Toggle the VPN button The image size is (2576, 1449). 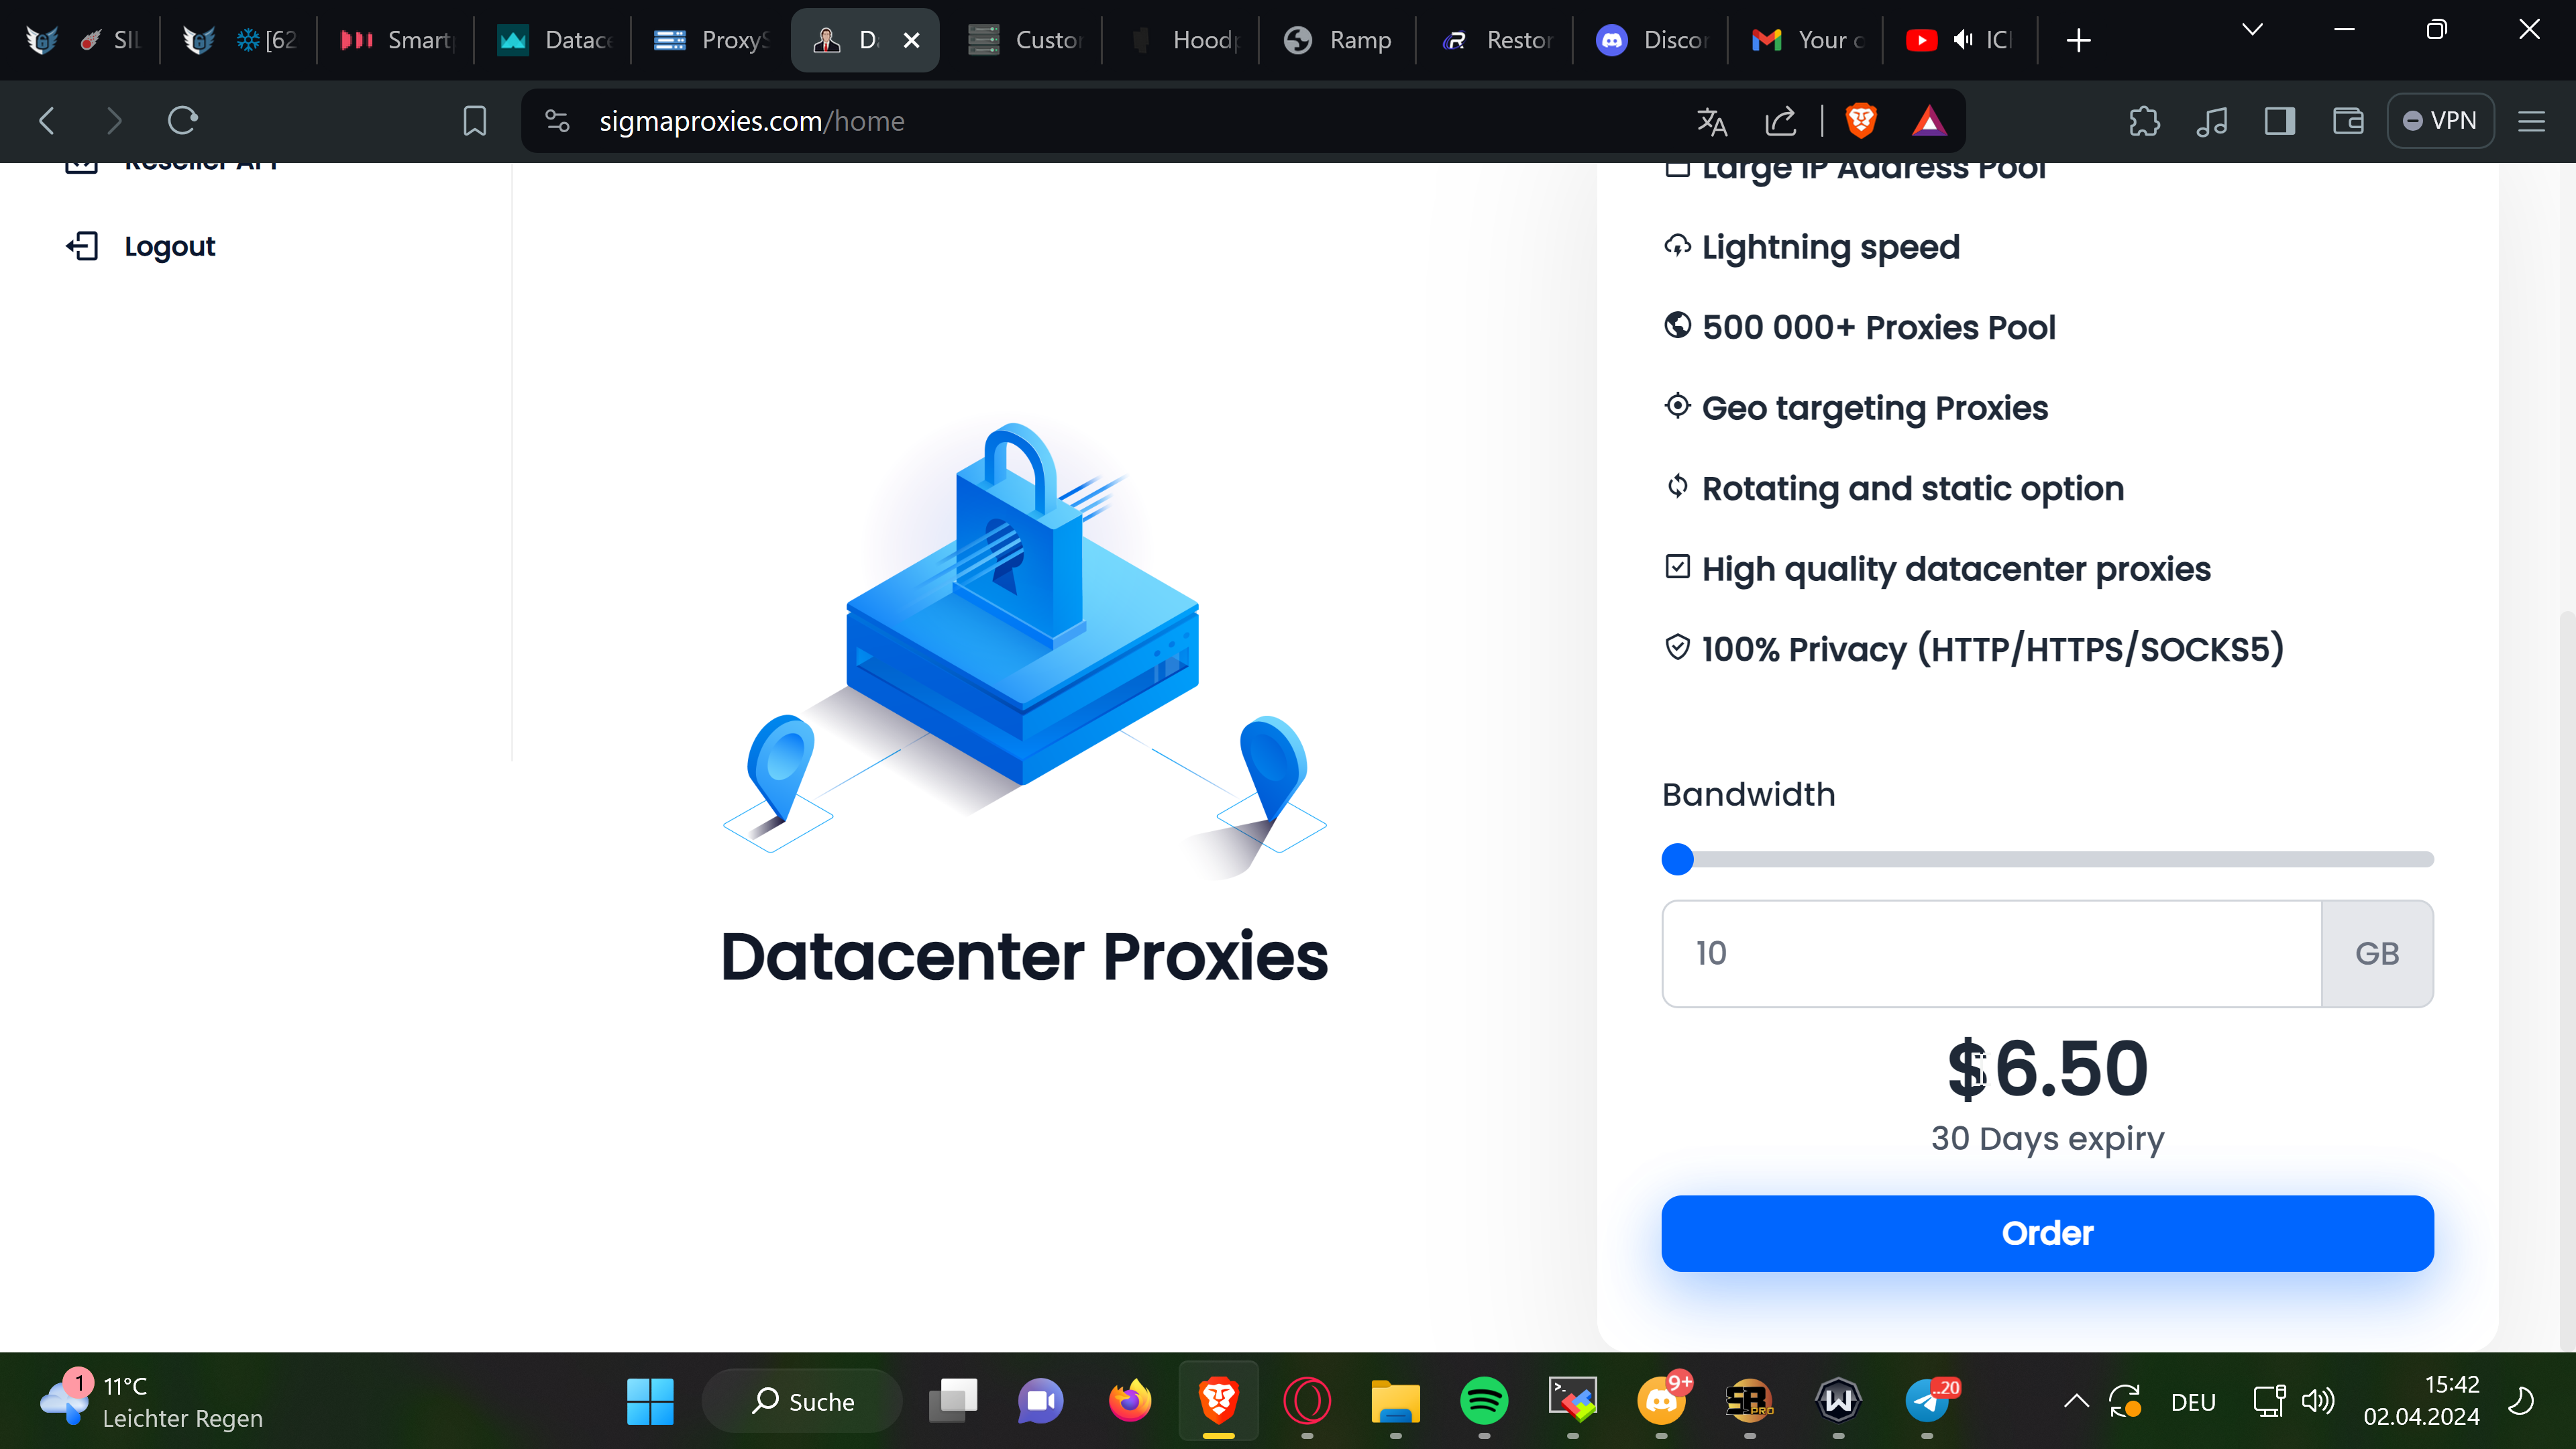click(2440, 121)
